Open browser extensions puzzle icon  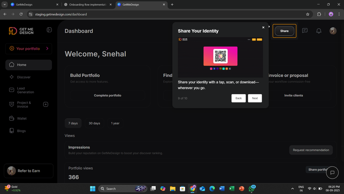tap(319, 14)
